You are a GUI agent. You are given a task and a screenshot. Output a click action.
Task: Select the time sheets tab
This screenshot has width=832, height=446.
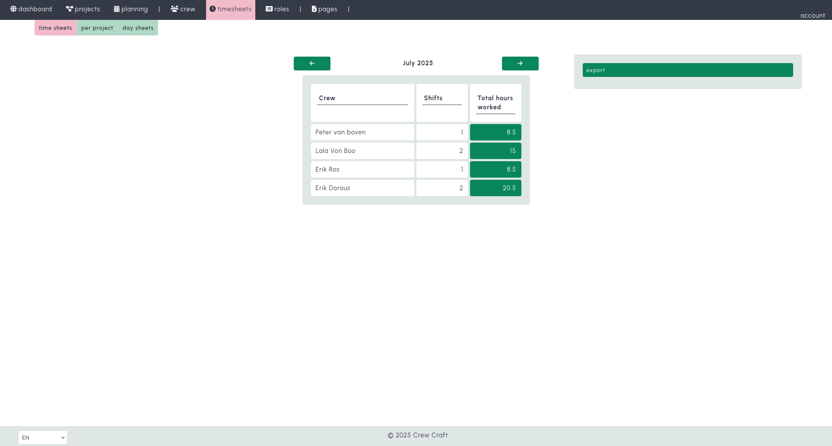click(x=55, y=28)
